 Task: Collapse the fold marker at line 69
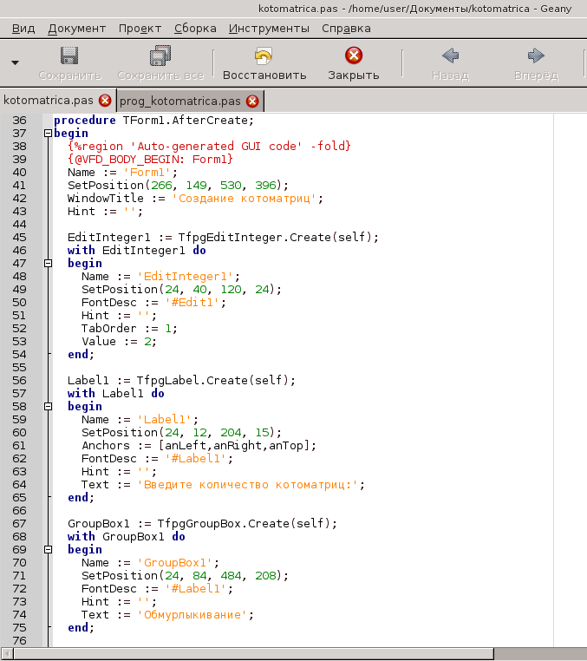click(x=47, y=549)
